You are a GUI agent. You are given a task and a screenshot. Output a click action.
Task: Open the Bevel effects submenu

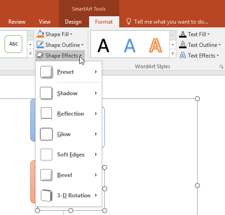pos(69,175)
